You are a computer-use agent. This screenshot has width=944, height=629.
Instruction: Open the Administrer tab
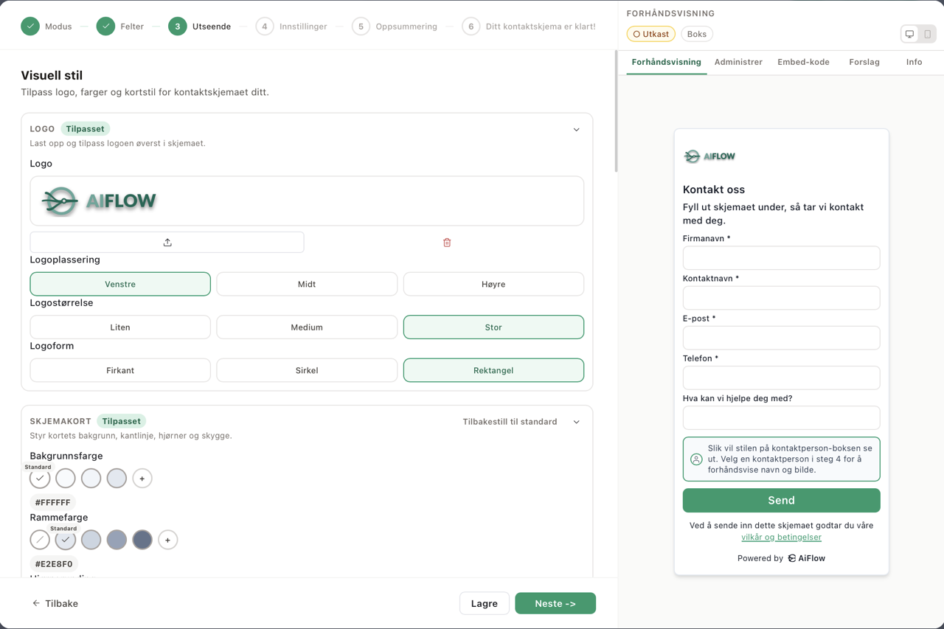click(738, 62)
